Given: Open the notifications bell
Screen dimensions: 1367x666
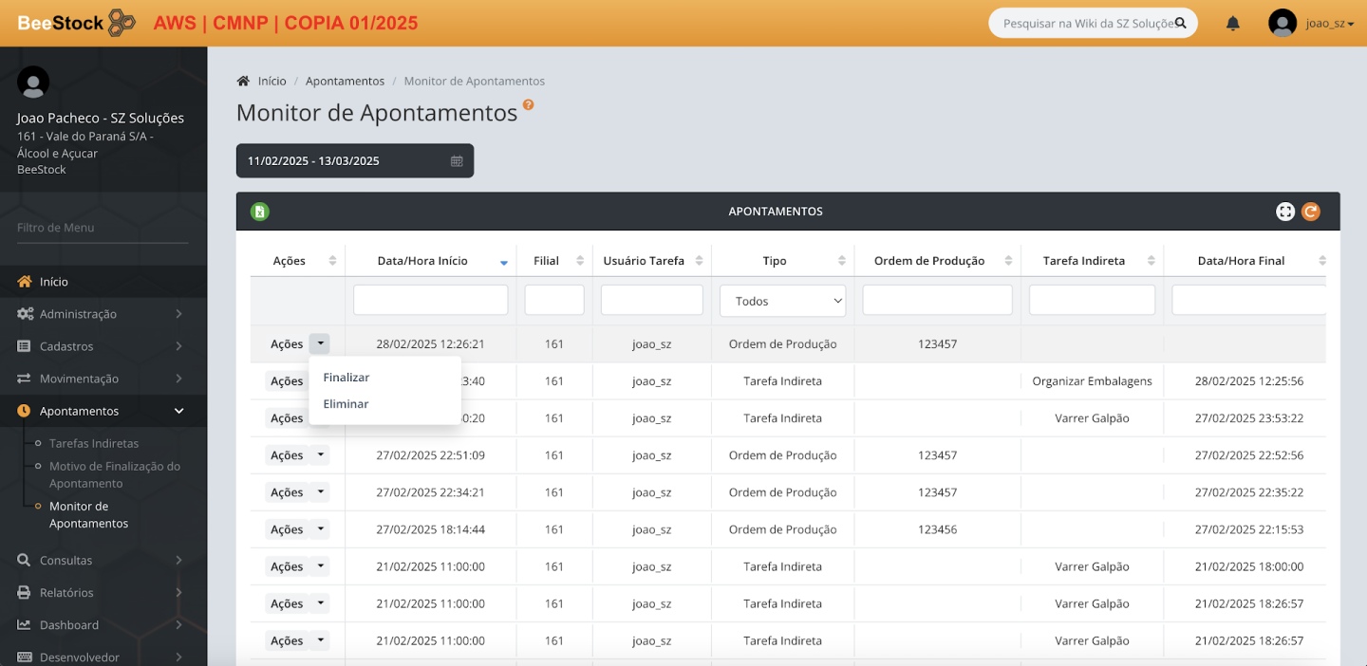Looking at the screenshot, I should point(1232,24).
